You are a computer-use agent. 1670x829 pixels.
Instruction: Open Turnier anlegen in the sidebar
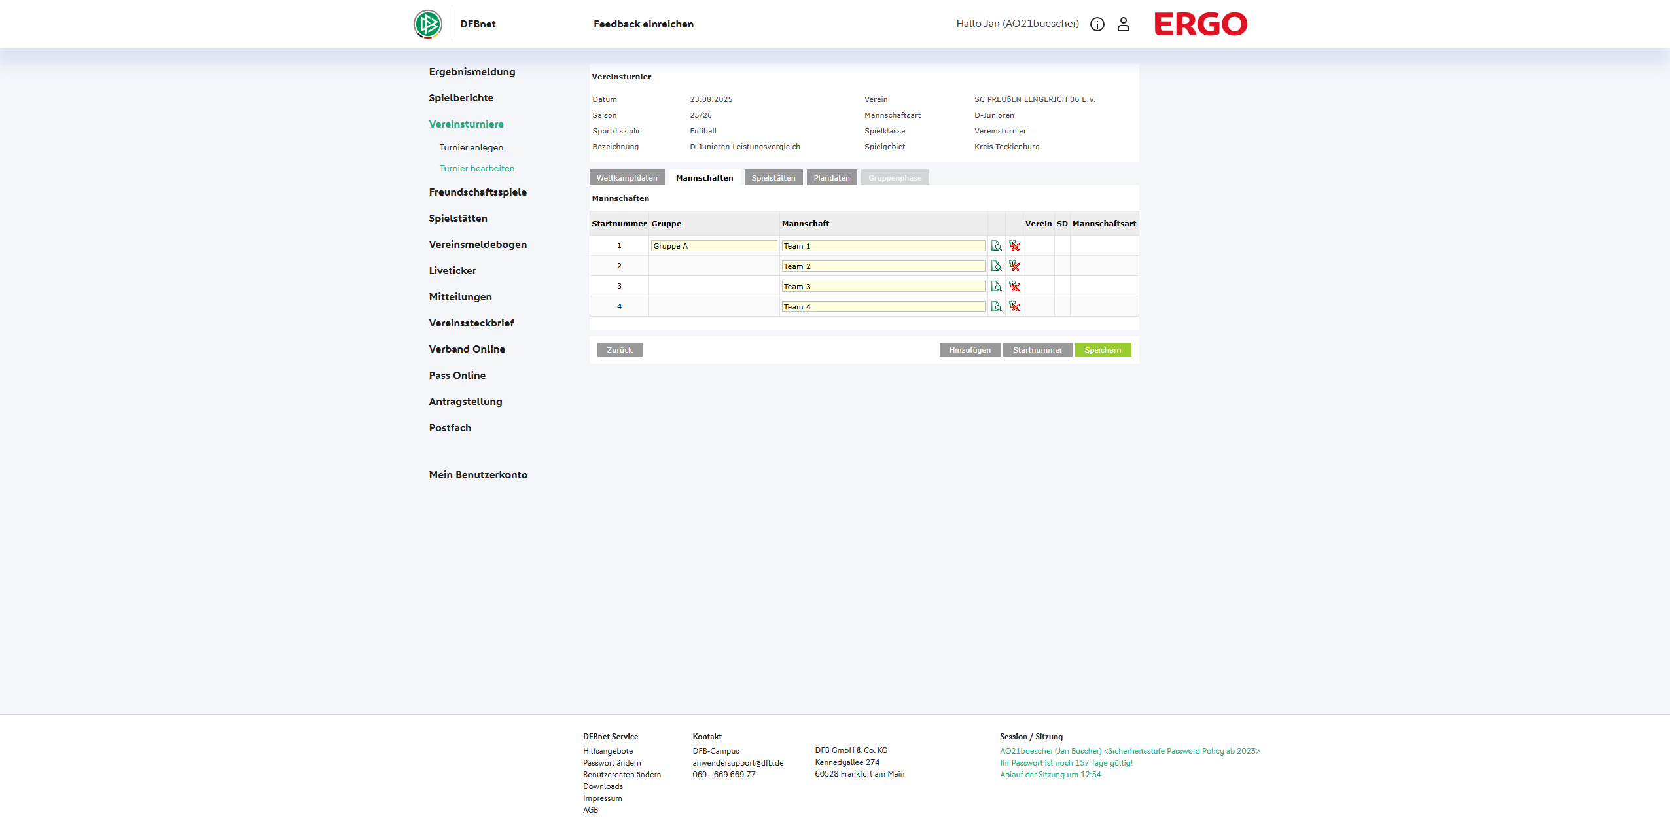(471, 147)
